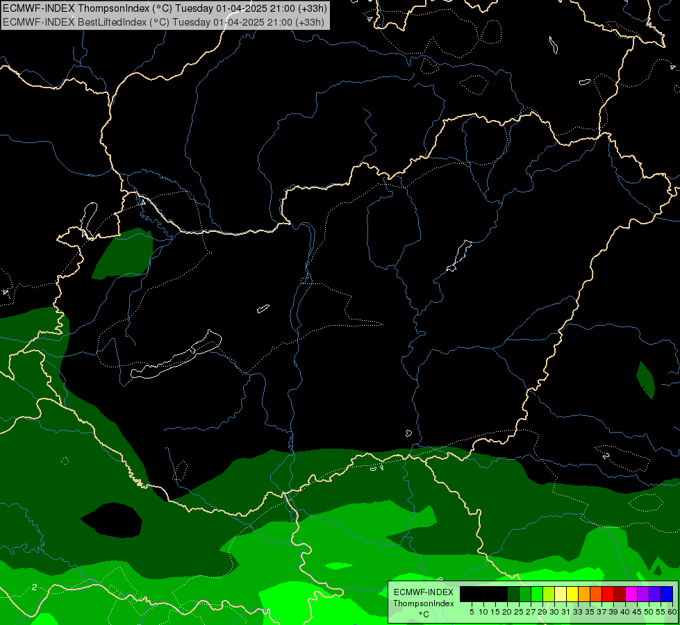680x625 pixels.
Task: Click the ECMWF-INDEX label in the legend
Action: click(x=424, y=592)
